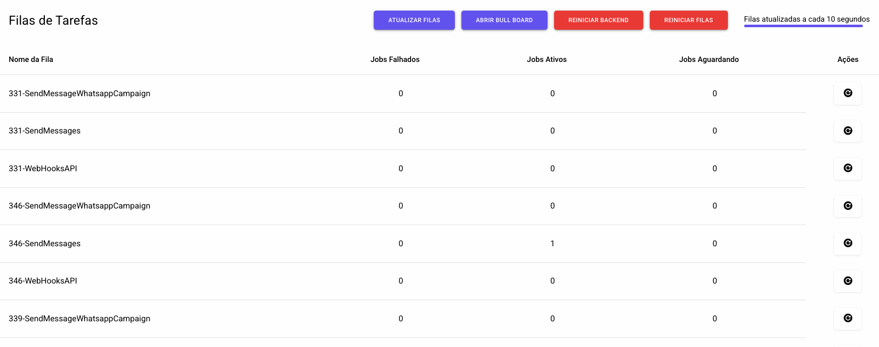Select the 331-WebHooksAPI queue name
879x347 pixels.
pos(43,169)
